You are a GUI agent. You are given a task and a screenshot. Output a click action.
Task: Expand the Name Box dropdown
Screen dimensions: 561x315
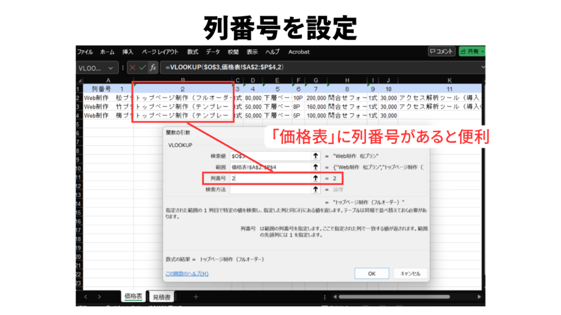pos(111,68)
